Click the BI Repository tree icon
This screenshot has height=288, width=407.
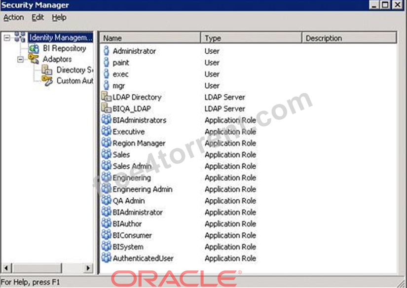coord(34,48)
